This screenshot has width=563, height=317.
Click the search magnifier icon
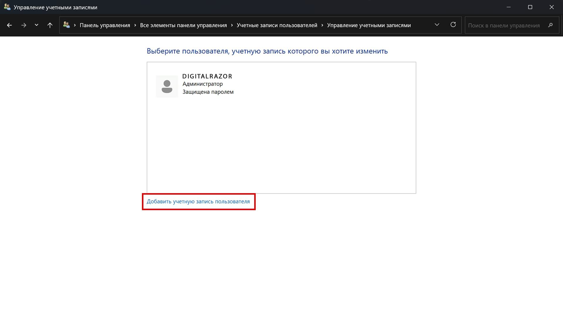550,25
